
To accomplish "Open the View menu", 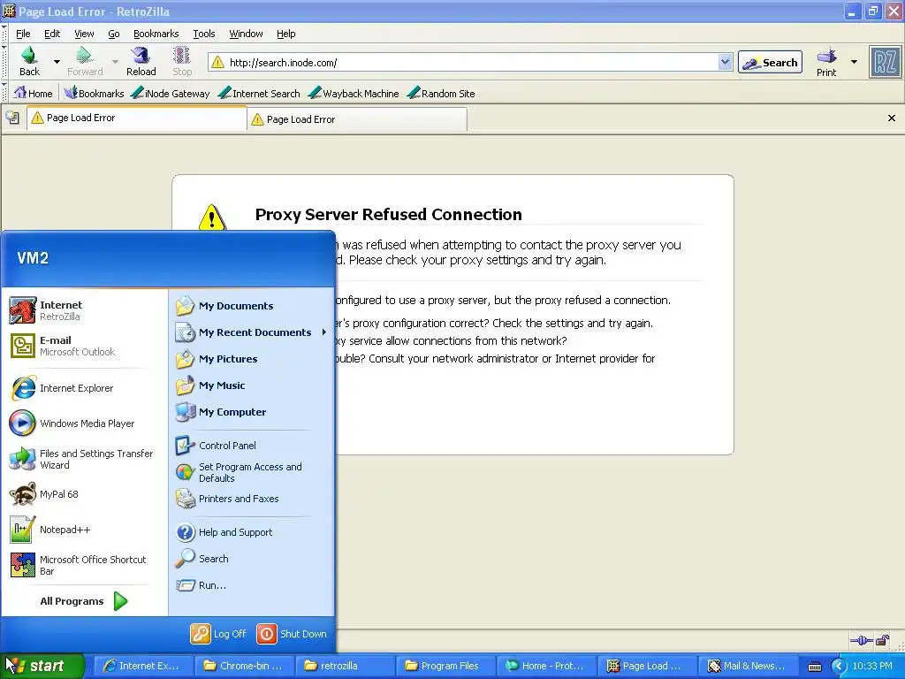I will (84, 34).
